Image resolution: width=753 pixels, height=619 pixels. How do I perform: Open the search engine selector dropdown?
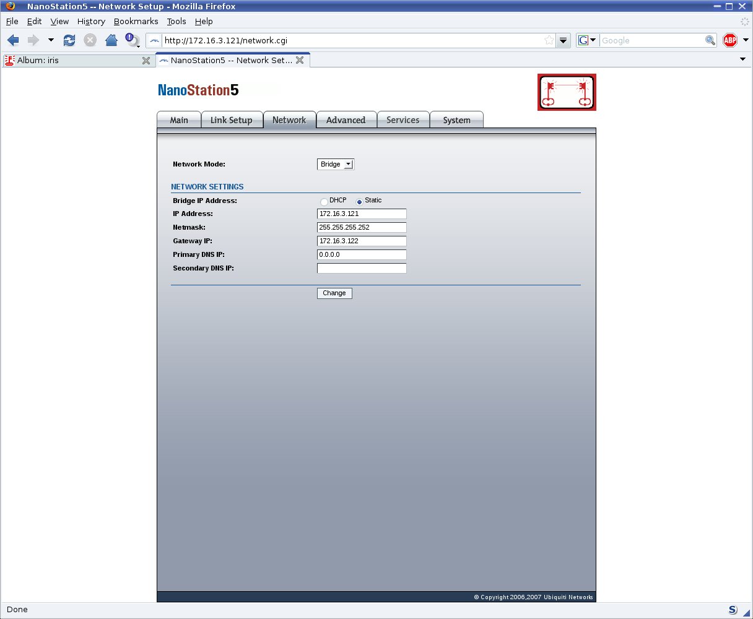click(587, 40)
